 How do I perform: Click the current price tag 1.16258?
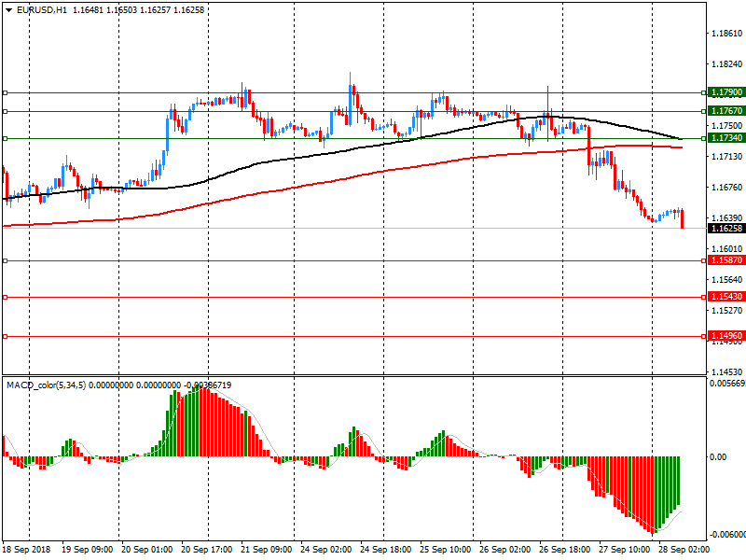725,229
